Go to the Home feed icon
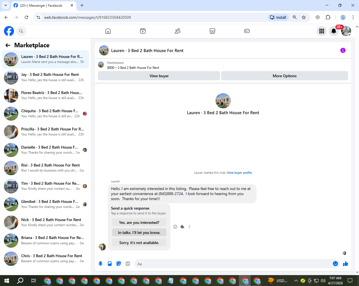Image resolution: width=359 pixels, height=286 pixels. point(108,31)
